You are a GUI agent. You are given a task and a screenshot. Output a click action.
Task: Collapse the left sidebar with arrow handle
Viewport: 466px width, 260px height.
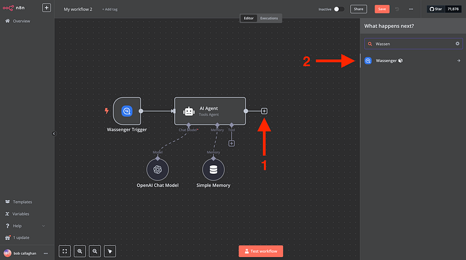pyautogui.click(x=54, y=134)
